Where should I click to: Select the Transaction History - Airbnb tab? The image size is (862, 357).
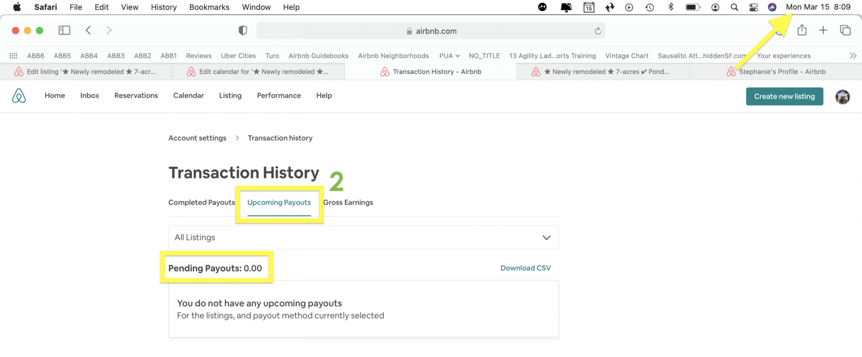431,72
